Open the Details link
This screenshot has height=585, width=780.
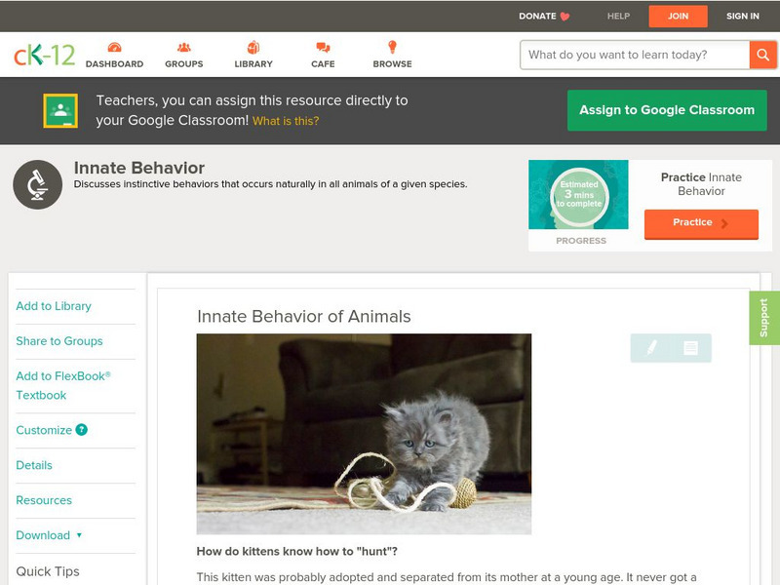[x=34, y=465]
